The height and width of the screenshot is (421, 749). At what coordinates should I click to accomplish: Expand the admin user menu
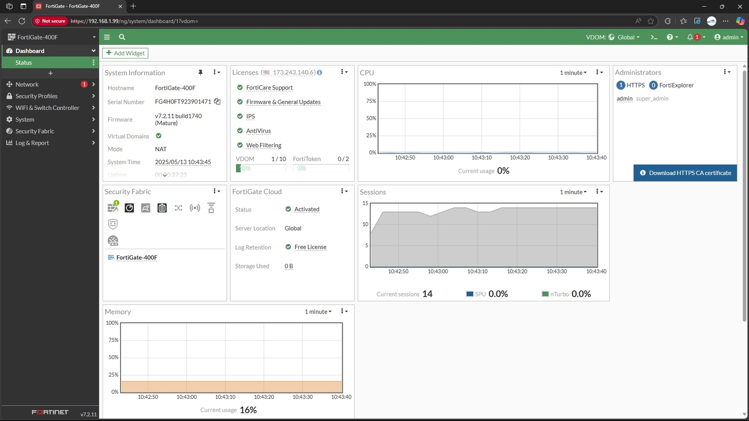click(x=729, y=37)
